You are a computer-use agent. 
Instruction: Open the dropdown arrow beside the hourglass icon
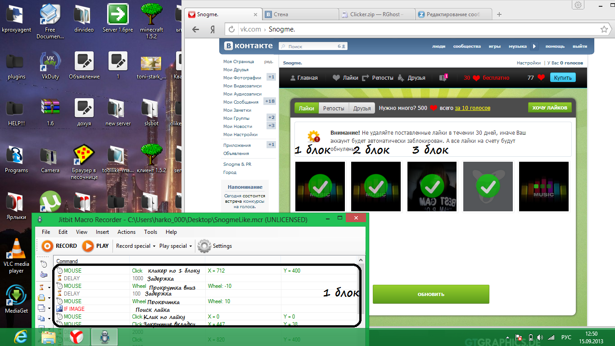click(x=49, y=287)
